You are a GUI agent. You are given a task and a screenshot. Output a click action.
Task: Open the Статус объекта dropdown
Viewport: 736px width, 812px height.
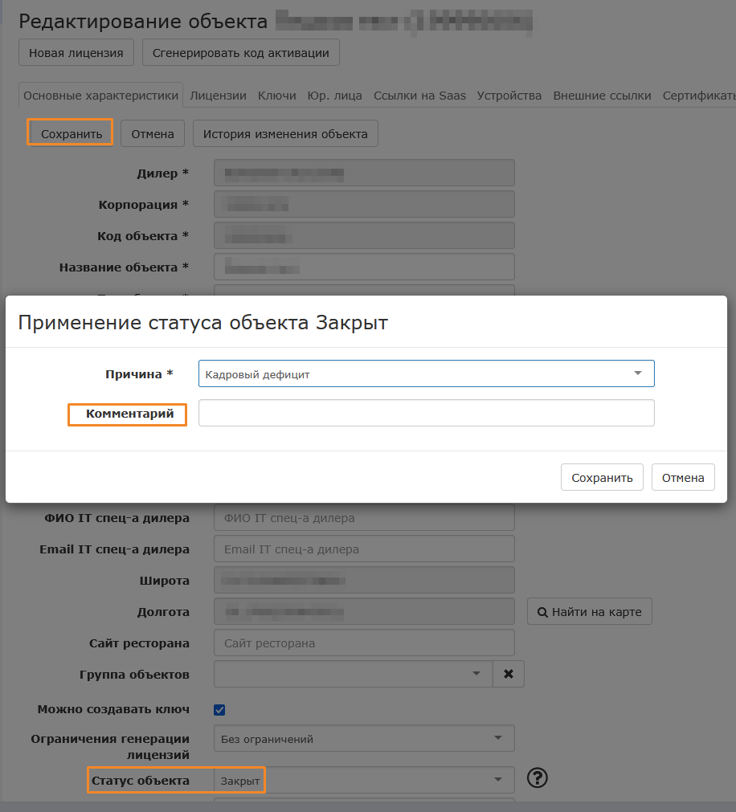(363, 780)
